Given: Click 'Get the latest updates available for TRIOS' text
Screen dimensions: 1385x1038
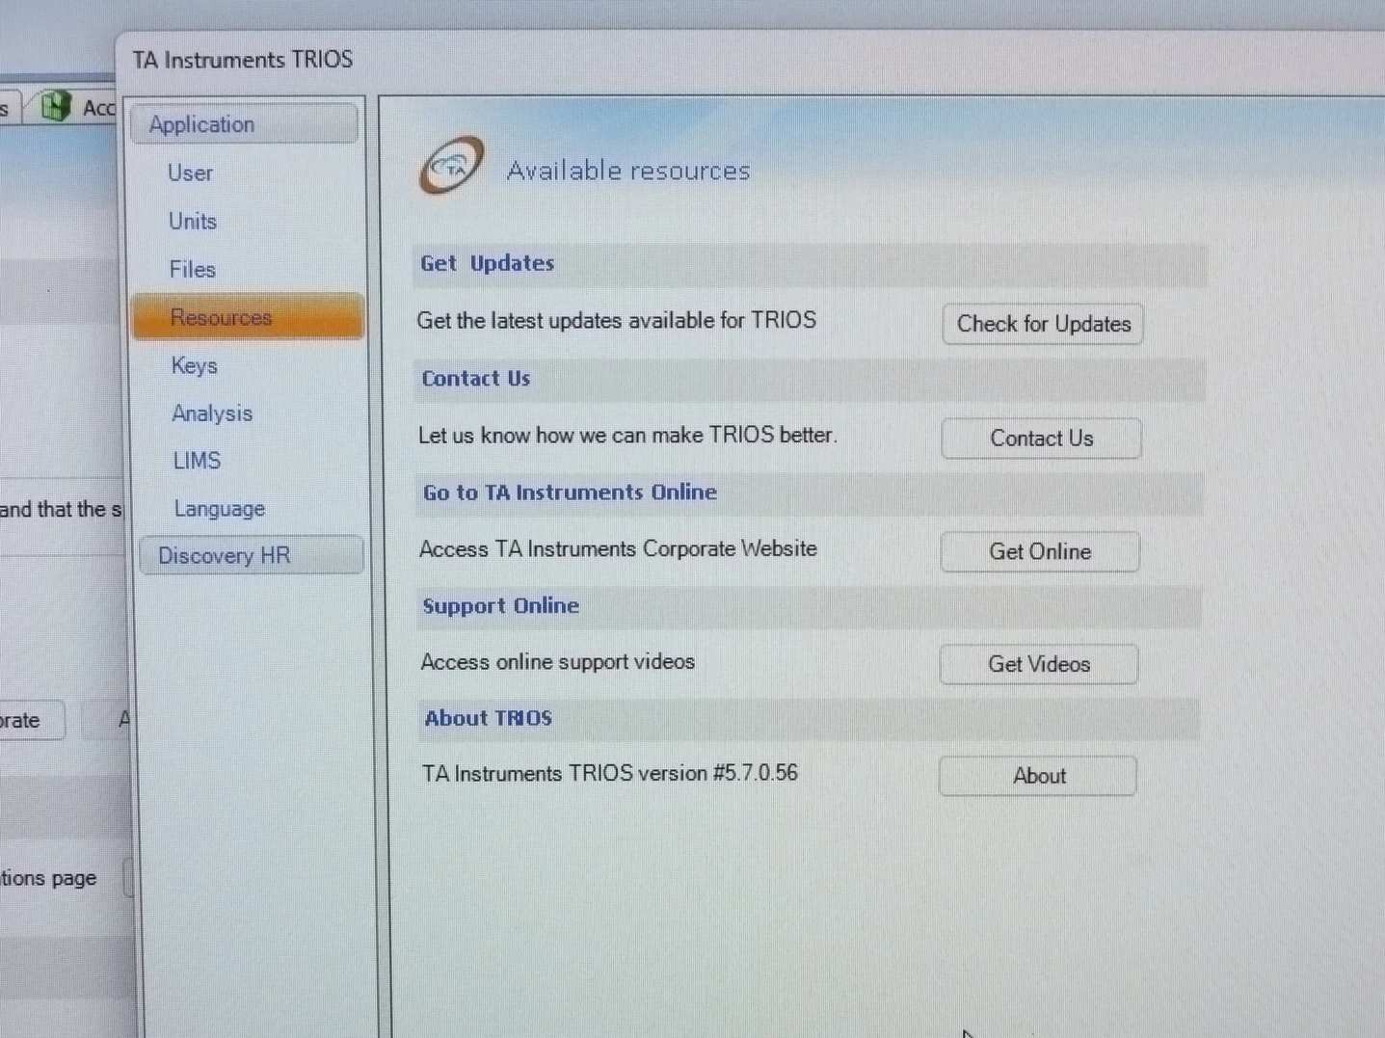Looking at the screenshot, I should tap(616, 320).
